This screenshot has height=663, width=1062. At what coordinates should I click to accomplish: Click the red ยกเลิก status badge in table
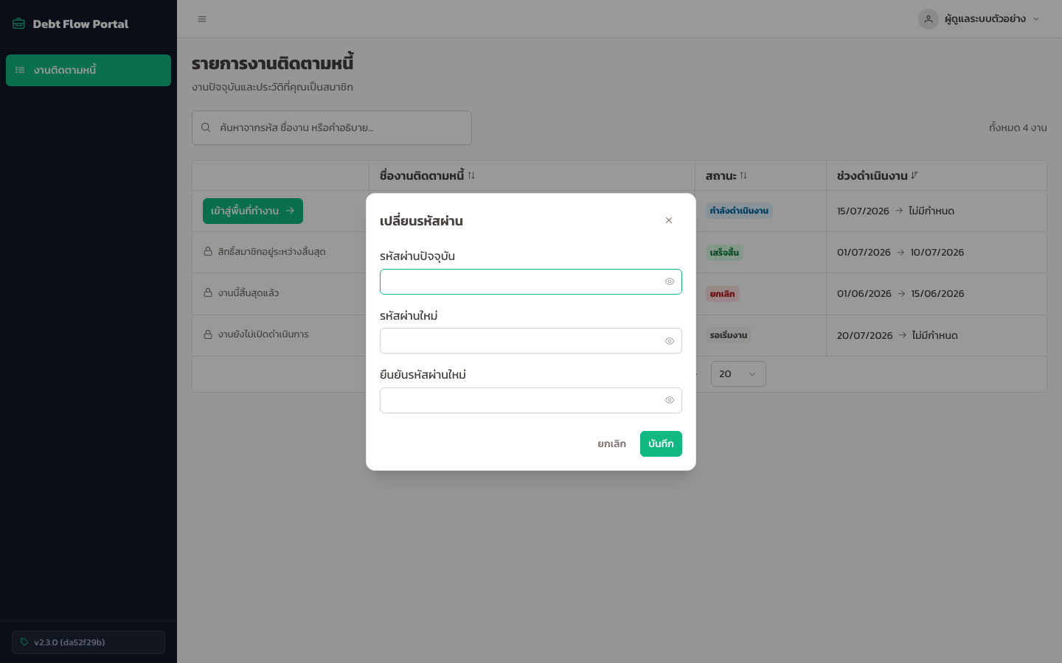(722, 294)
